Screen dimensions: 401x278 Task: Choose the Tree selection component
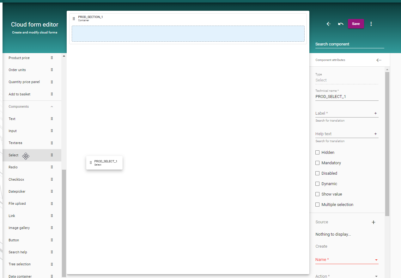pyautogui.click(x=32, y=264)
